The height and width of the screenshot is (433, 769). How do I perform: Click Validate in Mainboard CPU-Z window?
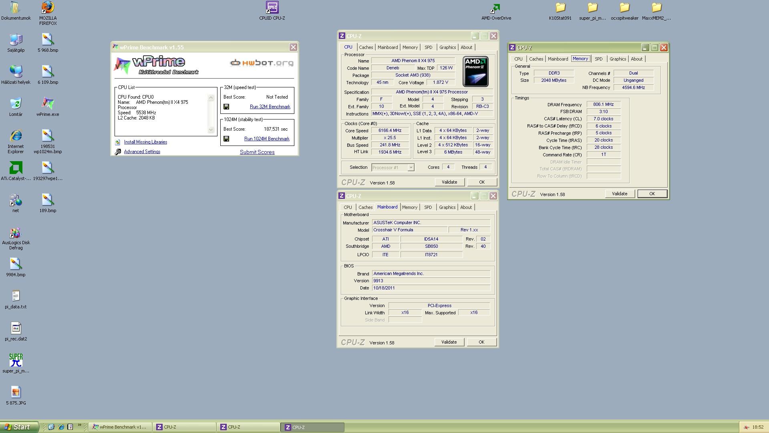pyautogui.click(x=449, y=342)
